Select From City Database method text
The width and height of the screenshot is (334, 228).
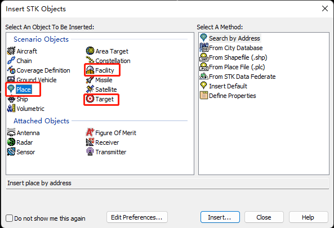point(236,48)
